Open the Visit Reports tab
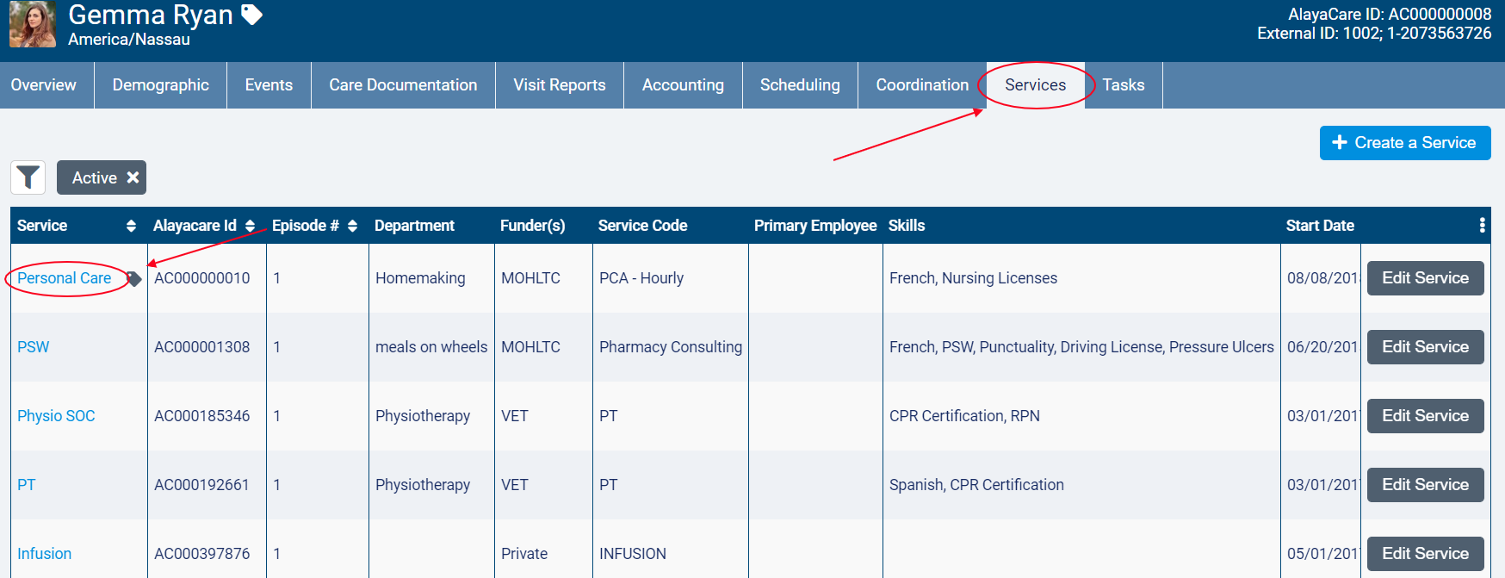This screenshot has height=578, width=1505. coord(560,85)
